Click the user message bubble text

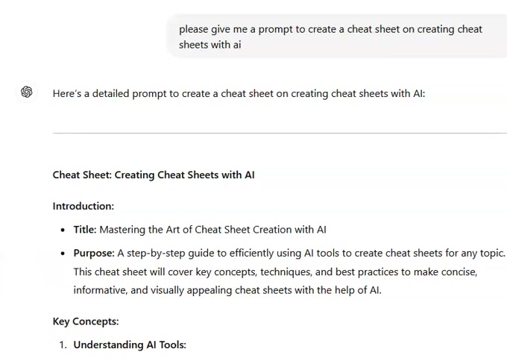(x=330, y=37)
